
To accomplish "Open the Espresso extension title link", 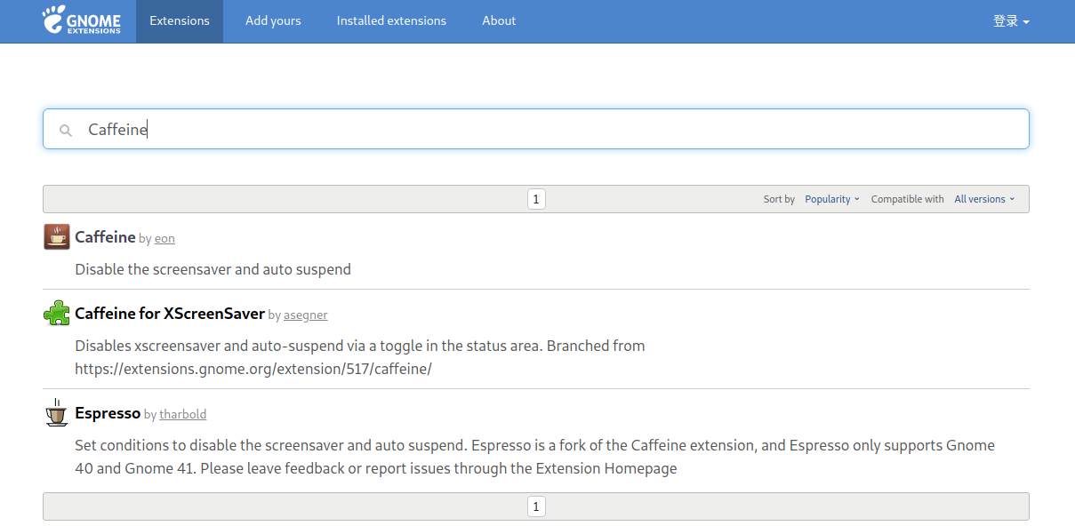I will tap(108, 413).
